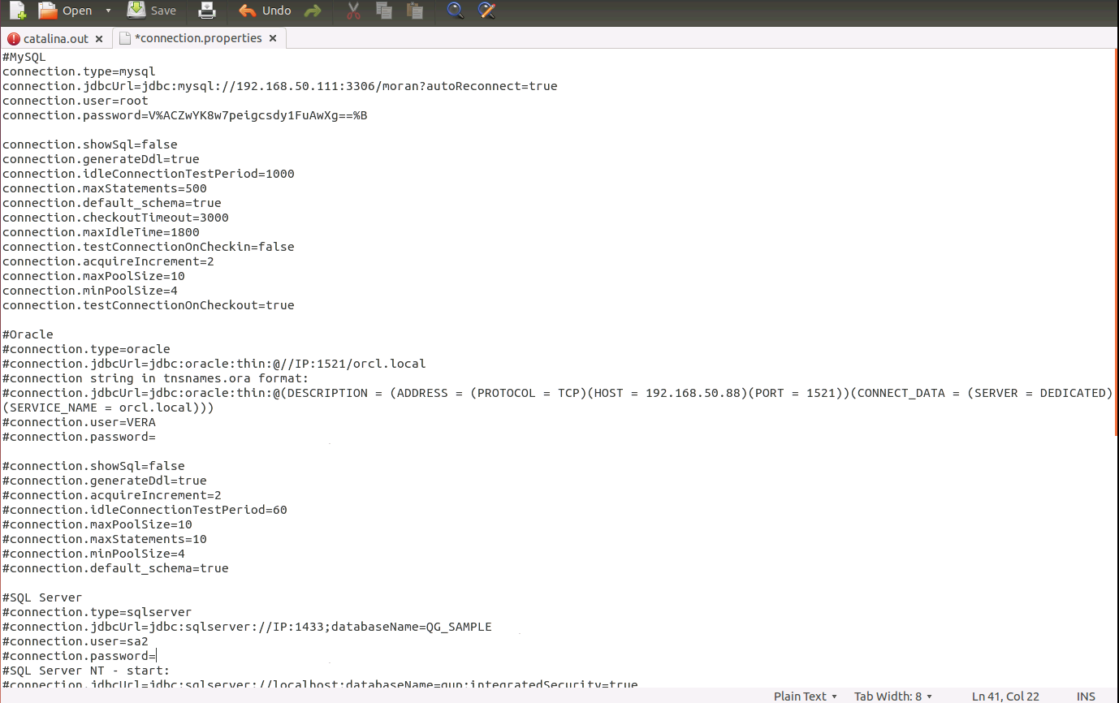Undo the last edit

click(265, 11)
